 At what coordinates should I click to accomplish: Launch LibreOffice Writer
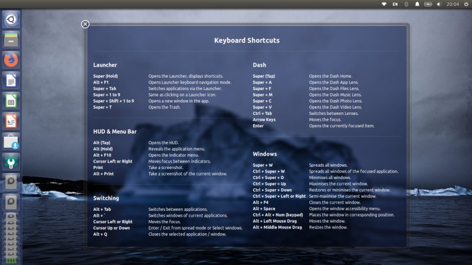point(11,80)
